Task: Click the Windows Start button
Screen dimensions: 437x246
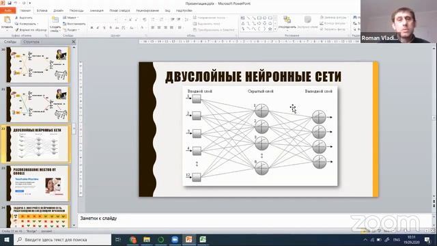Action: point(7,240)
